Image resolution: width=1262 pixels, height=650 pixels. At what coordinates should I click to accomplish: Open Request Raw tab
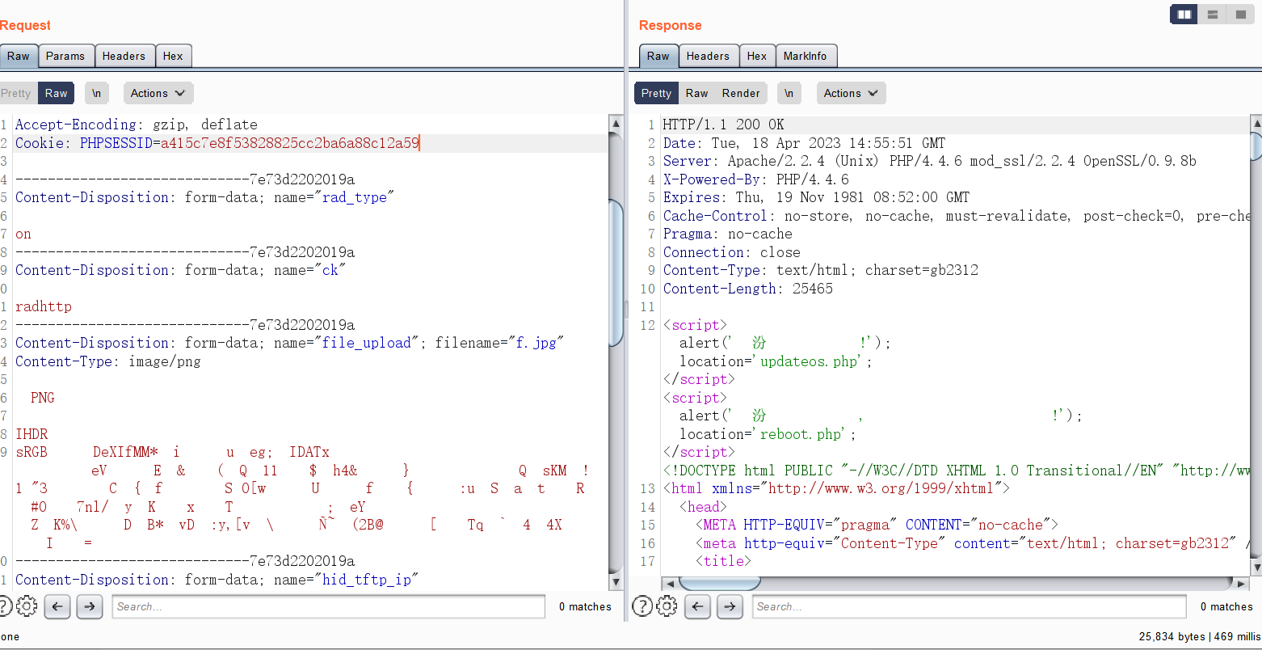[19, 56]
